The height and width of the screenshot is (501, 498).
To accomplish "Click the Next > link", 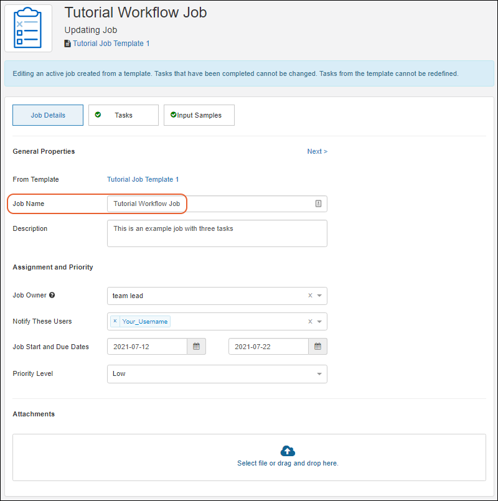I will 317,151.
